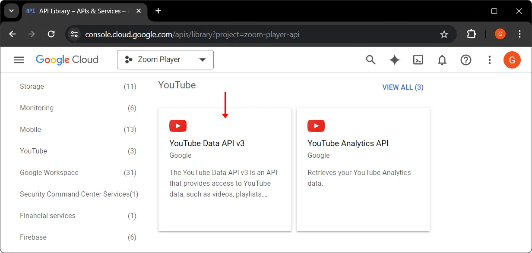The width and height of the screenshot is (532, 253).
Task: Open the Gemini sparkle assistant icon
Action: pyautogui.click(x=394, y=60)
